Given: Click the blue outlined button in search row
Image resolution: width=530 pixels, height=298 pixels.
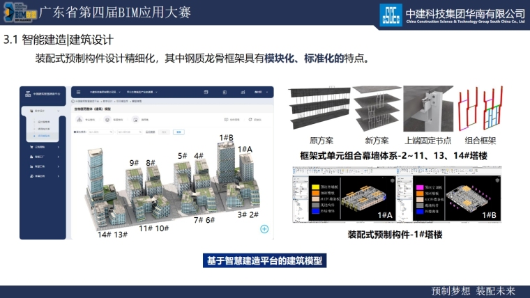Looking at the screenshot, I should (179, 131).
